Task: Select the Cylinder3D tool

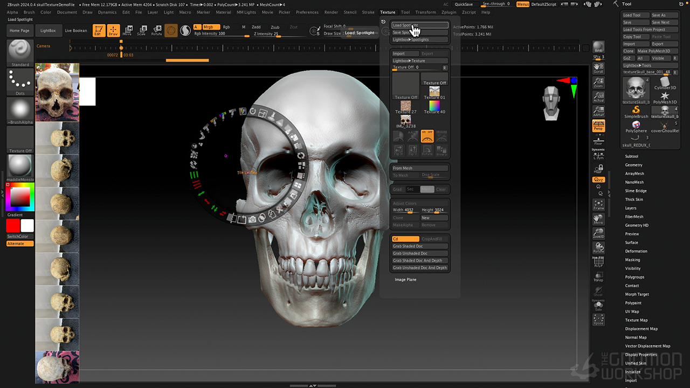Action: [665, 84]
